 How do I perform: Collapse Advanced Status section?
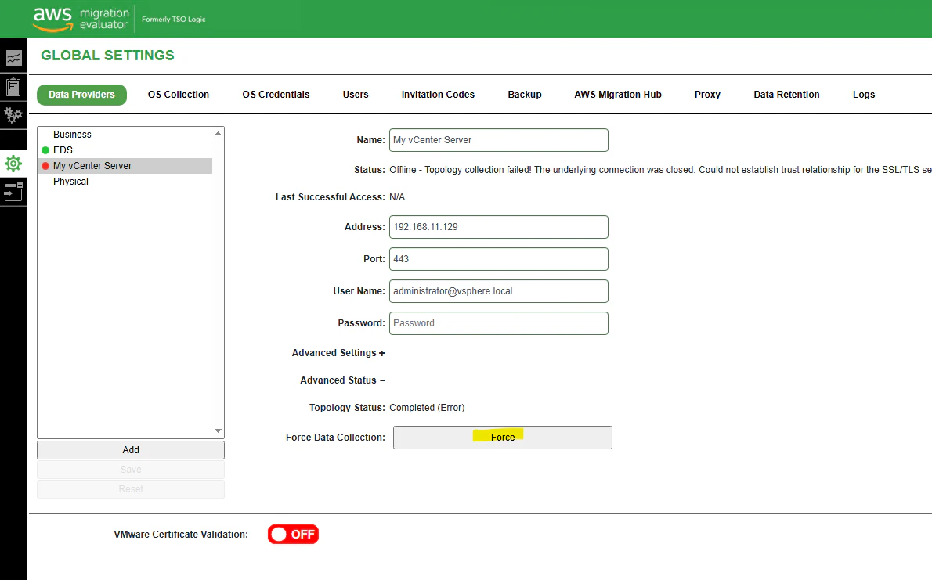click(x=342, y=380)
